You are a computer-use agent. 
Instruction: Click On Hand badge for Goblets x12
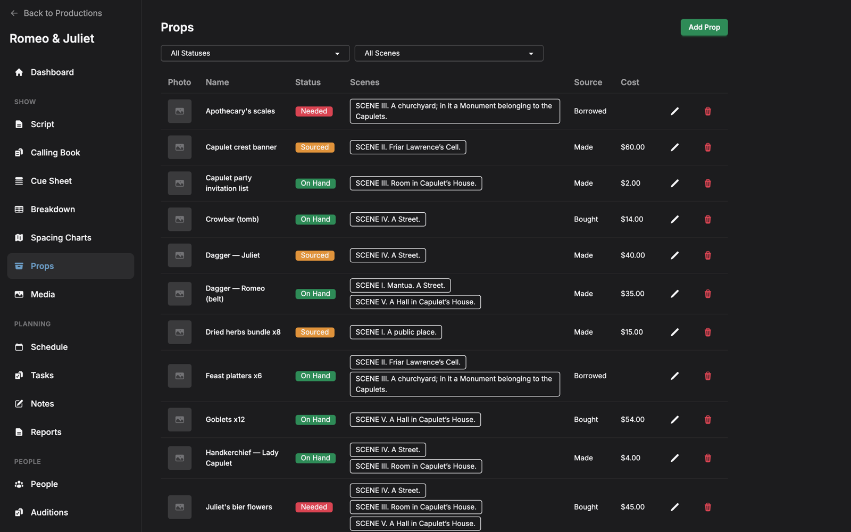coord(315,420)
